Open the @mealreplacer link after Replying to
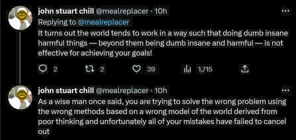This screenshot has width=296, height=140. pos(103,22)
